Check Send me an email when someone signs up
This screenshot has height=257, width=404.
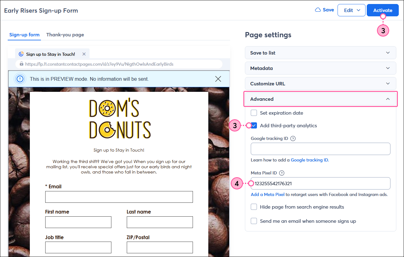pos(254,221)
